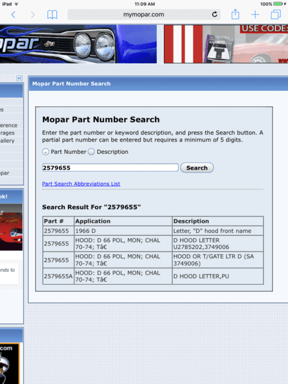
Task: Show all open tabs icon
Action: pyautogui.click(x=276, y=15)
